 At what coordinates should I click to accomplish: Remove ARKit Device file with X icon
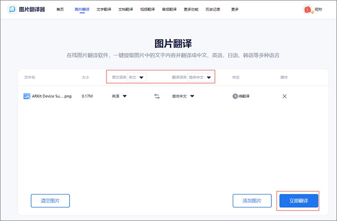pos(284,96)
